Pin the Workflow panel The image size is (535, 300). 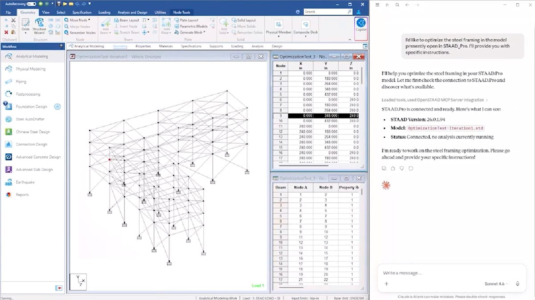[61, 46]
